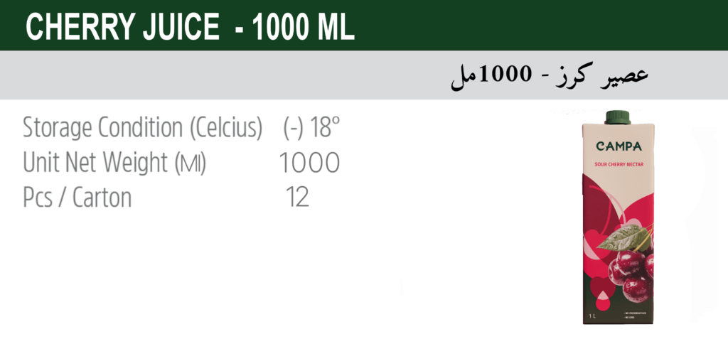Click the pink drop icon on carton
Screen dimensions: 728x339
tap(603, 300)
